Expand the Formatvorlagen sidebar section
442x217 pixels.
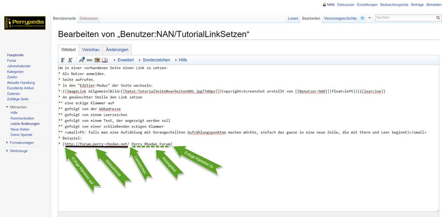pyautogui.click(x=20, y=143)
